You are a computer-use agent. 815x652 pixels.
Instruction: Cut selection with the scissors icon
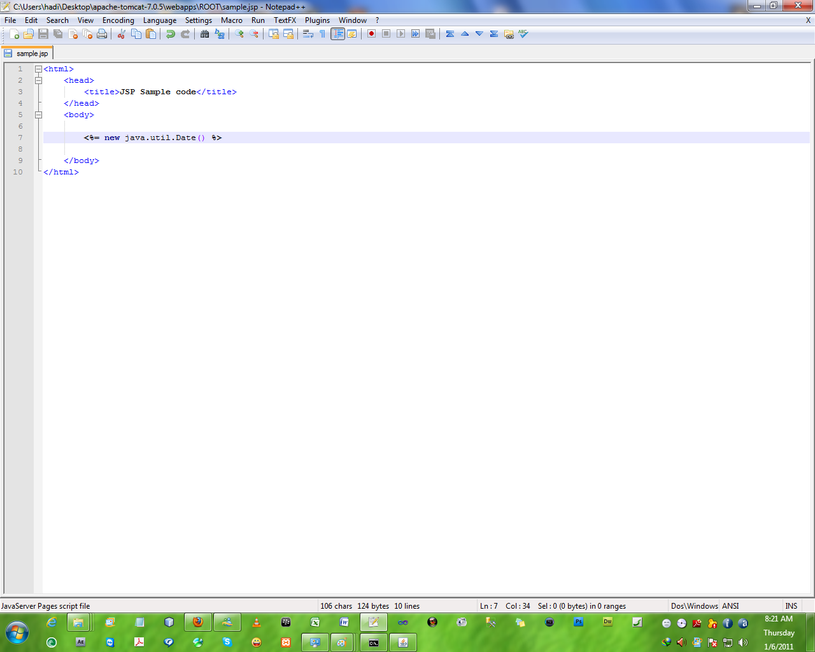tap(121, 34)
